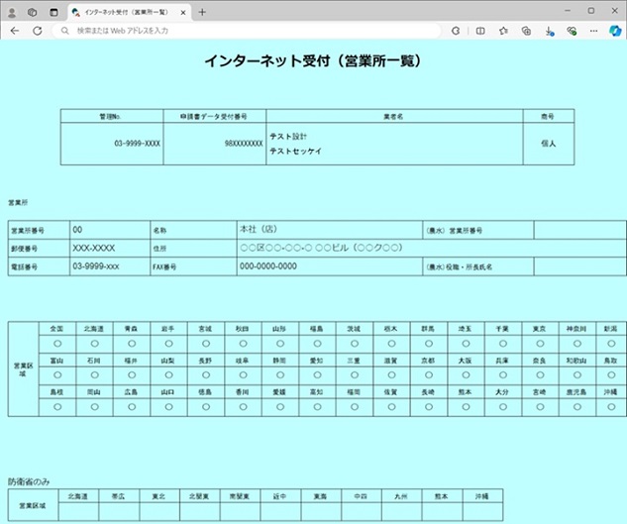Click the 営業区域 row label in the prefecture table
Image resolution: width=627 pixels, height=524 pixels.
coord(23,369)
